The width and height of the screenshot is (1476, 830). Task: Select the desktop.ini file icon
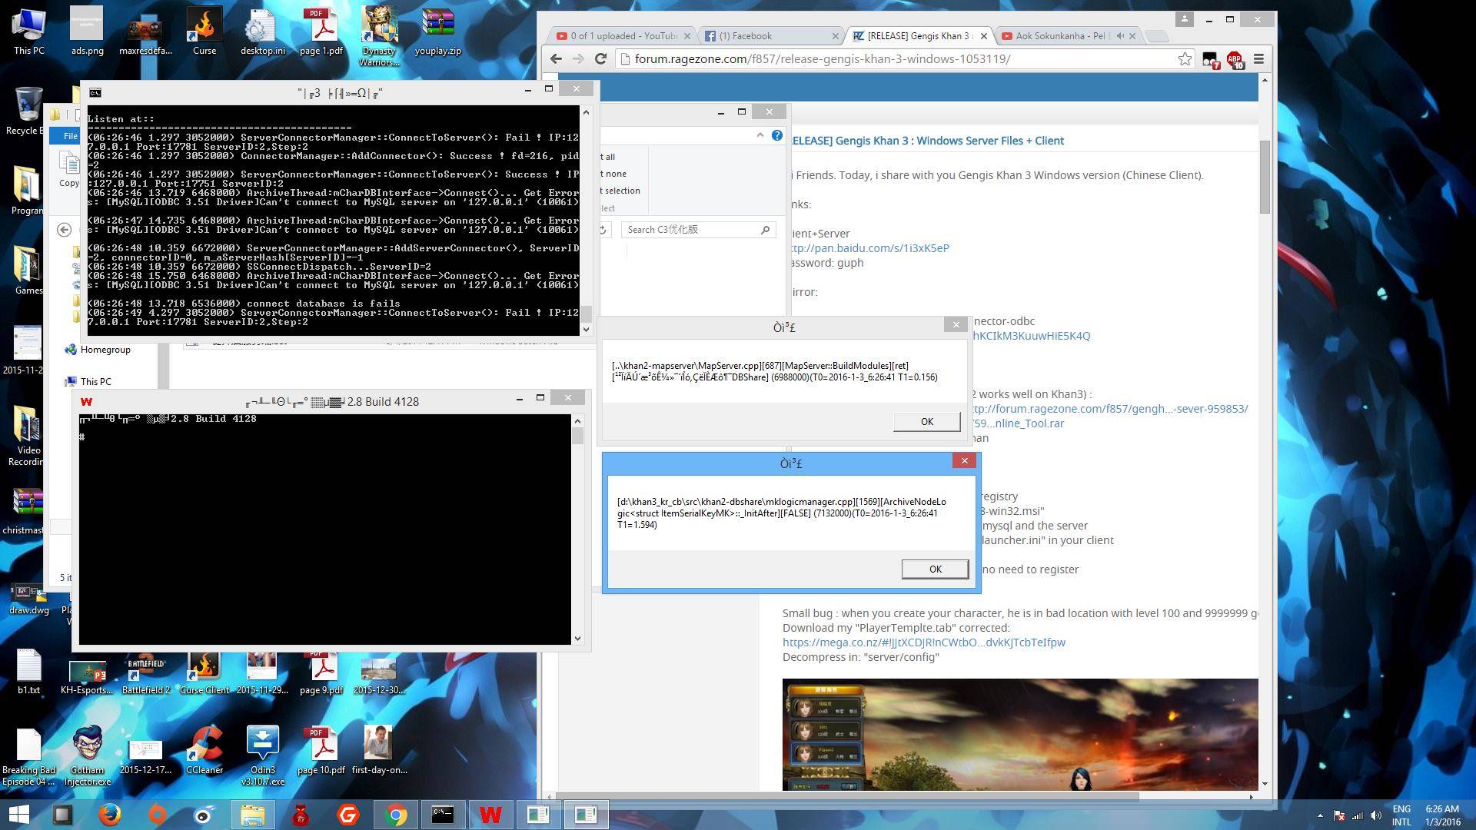[x=262, y=31]
